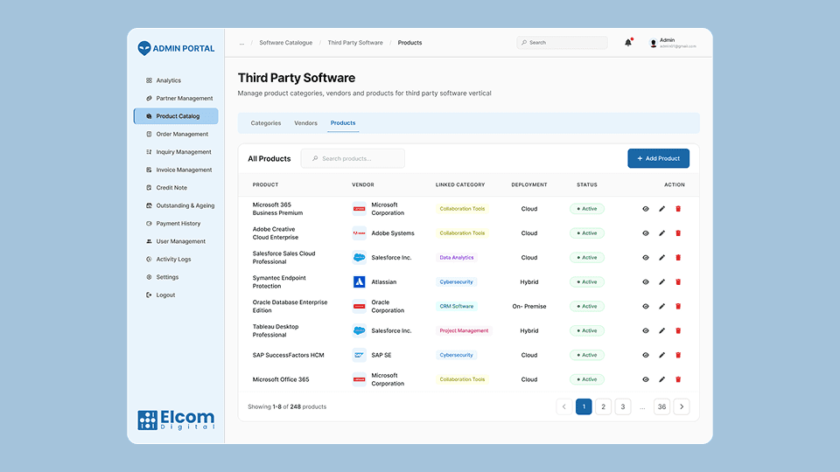This screenshot has width=840, height=472.
Task: Click the Add Product button
Action: pos(658,158)
